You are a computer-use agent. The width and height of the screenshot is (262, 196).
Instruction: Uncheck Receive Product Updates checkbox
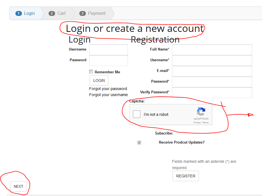pyautogui.click(x=139, y=142)
